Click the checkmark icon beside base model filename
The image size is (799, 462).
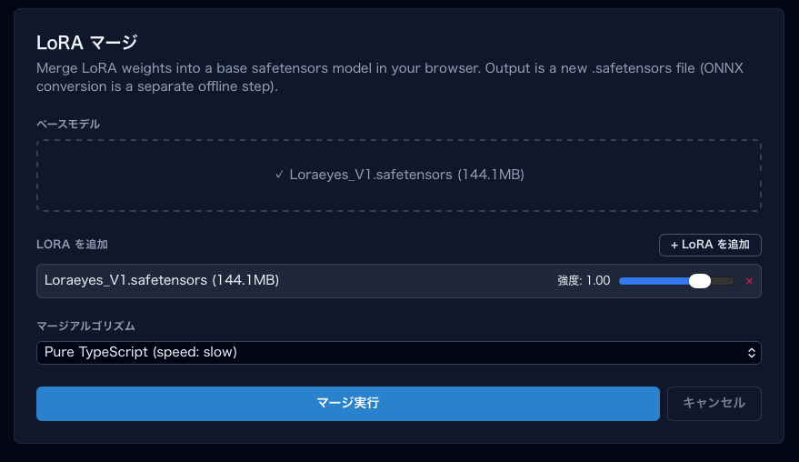click(279, 175)
